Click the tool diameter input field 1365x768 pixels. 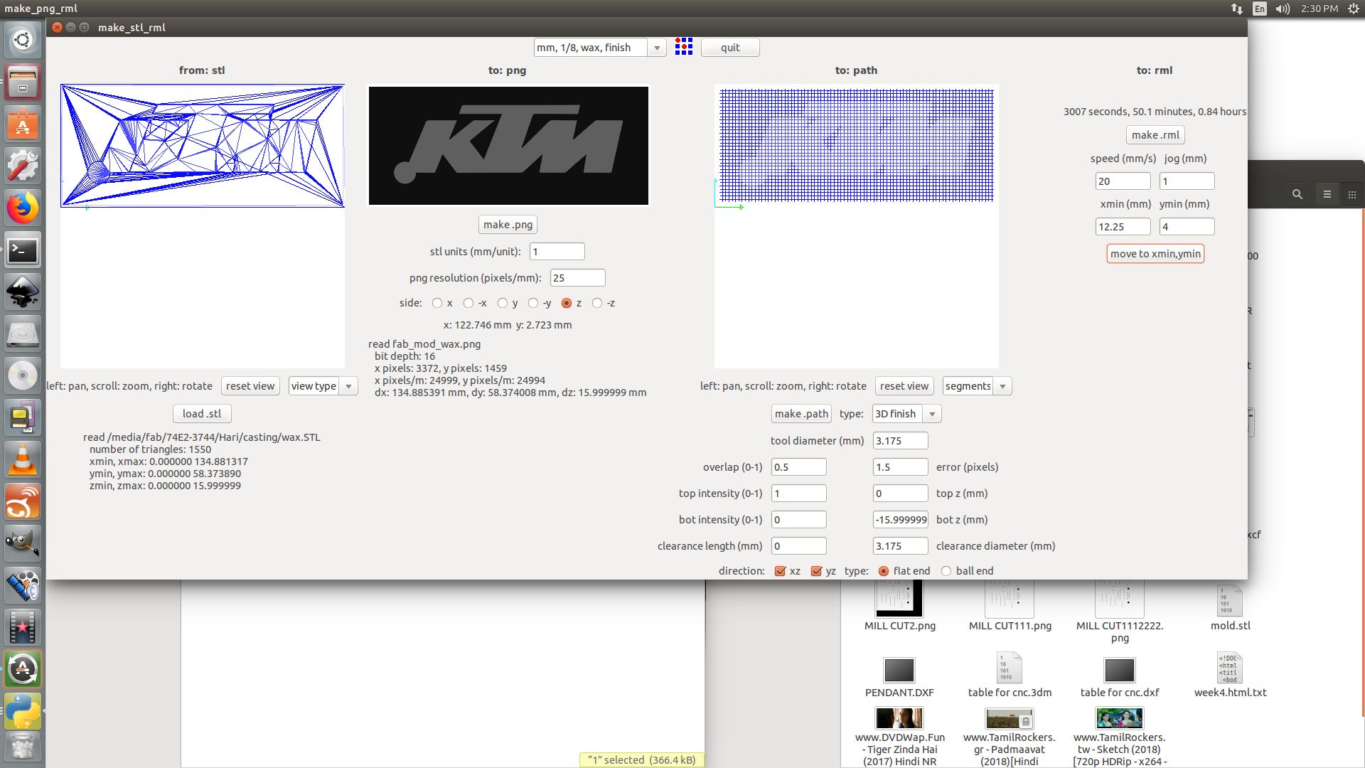pyautogui.click(x=899, y=441)
